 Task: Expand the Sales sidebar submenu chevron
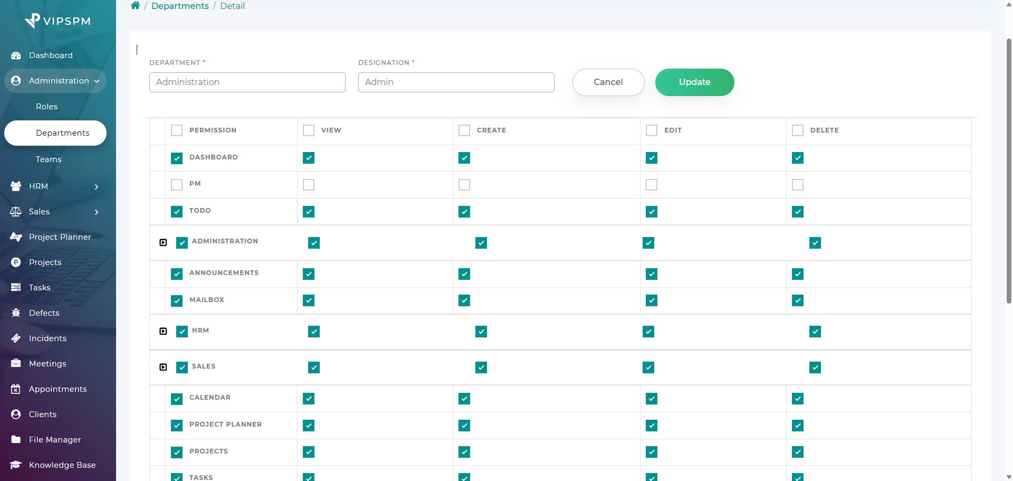coord(97,212)
